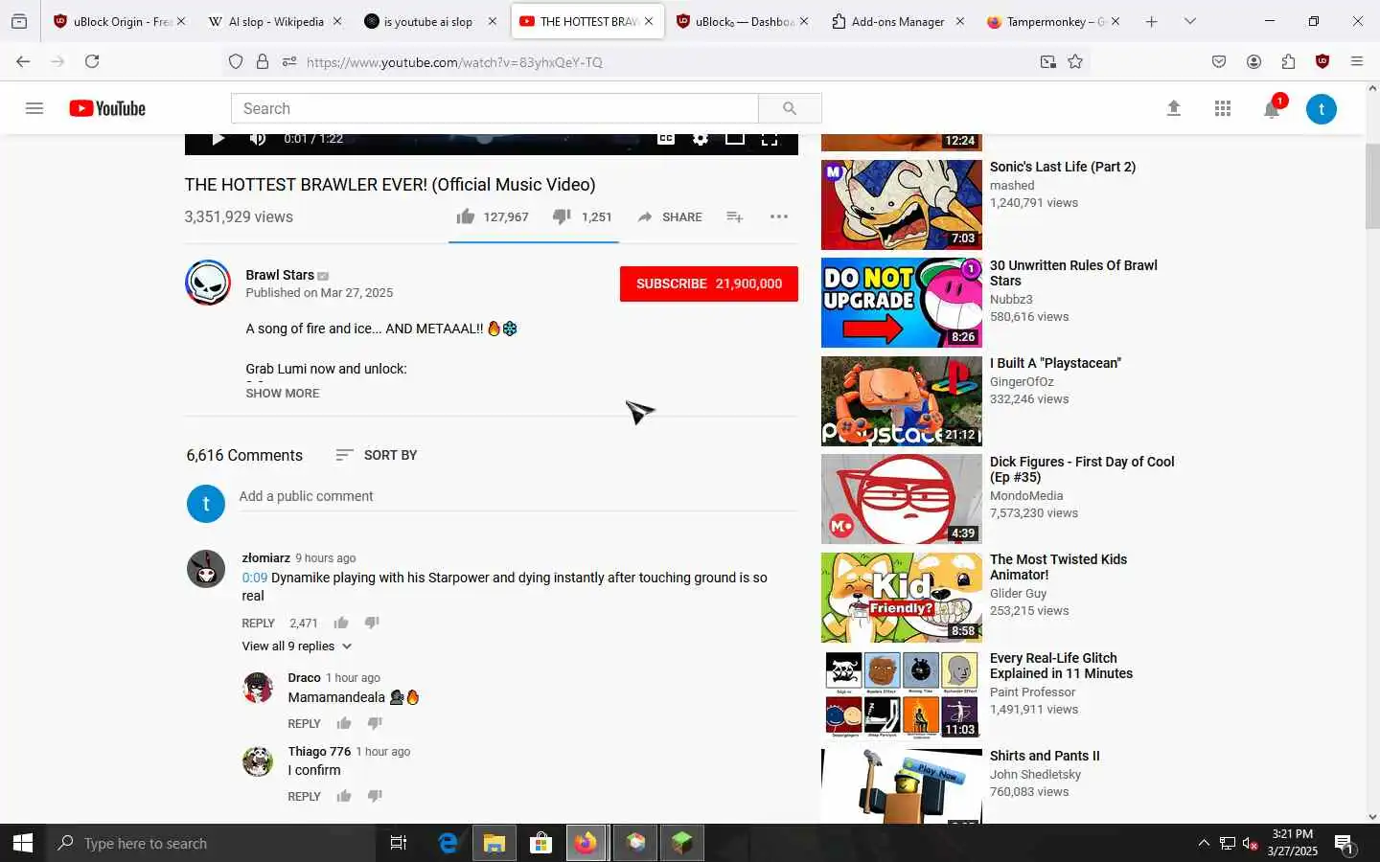
Task: Like złomiarz's comment
Action: [341, 623]
